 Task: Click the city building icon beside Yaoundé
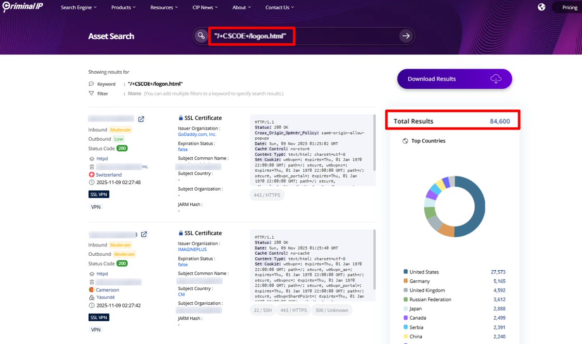92,297
